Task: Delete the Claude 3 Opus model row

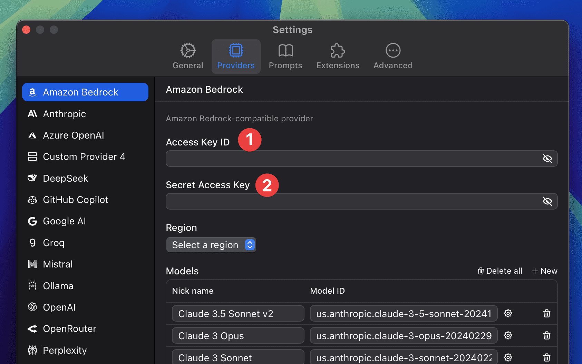Action: (546, 335)
